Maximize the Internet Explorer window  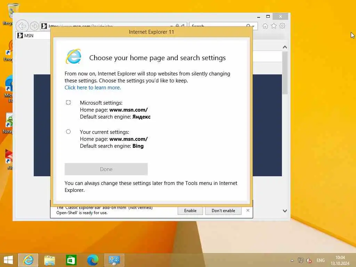[268, 17]
